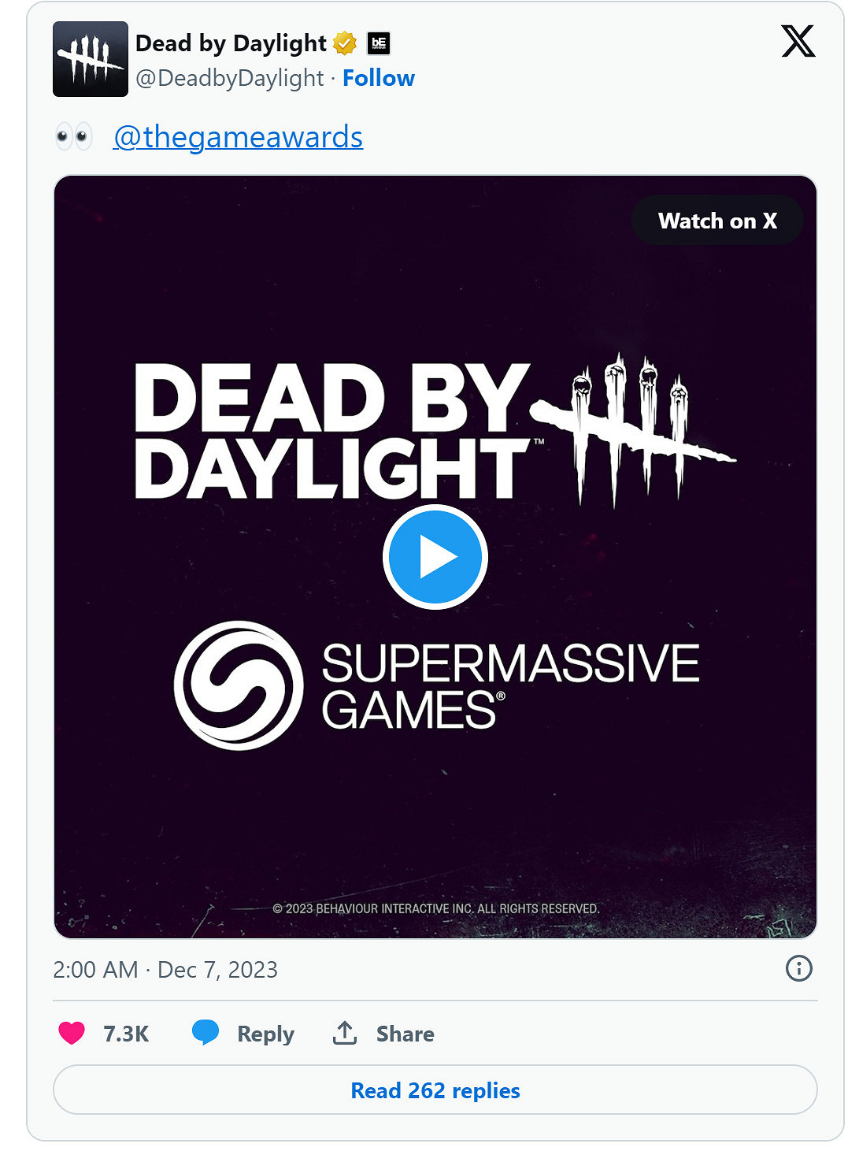Click the blue reply bubble icon
Screen dimensions: 848x1151
(x=206, y=1033)
